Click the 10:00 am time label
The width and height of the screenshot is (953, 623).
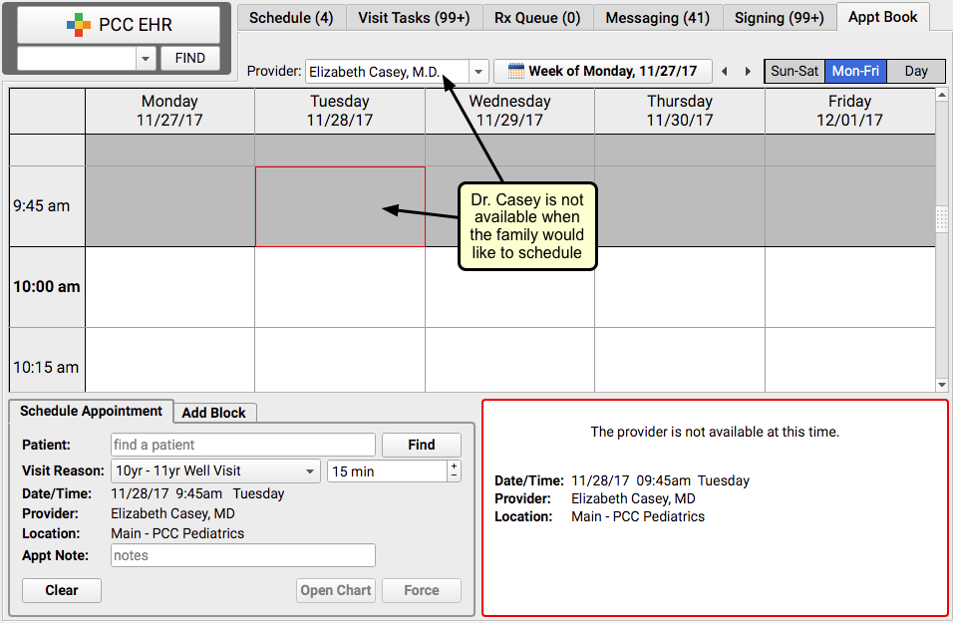[47, 287]
